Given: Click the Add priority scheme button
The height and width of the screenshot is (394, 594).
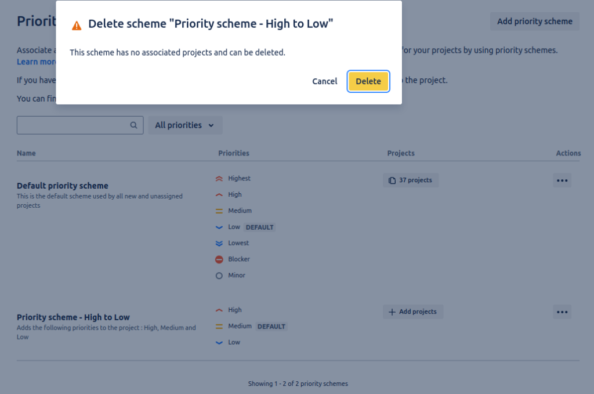Looking at the screenshot, I should coord(534,21).
